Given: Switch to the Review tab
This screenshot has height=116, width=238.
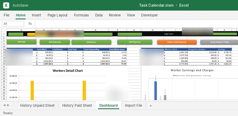Looking at the screenshot, I should point(115,15).
